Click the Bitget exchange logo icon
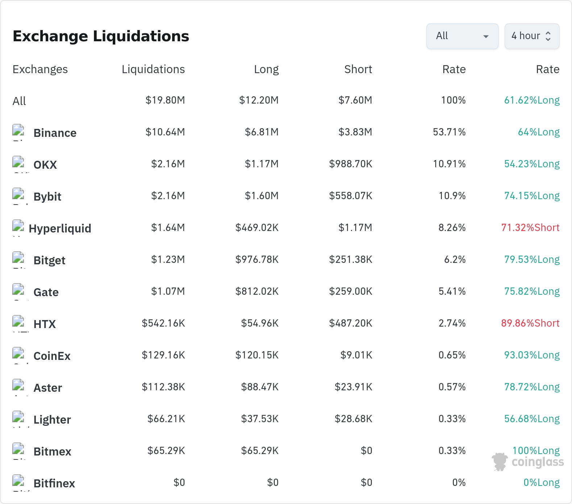The width and height of the screenshot is (572, 504). click(x=18, y=260)
